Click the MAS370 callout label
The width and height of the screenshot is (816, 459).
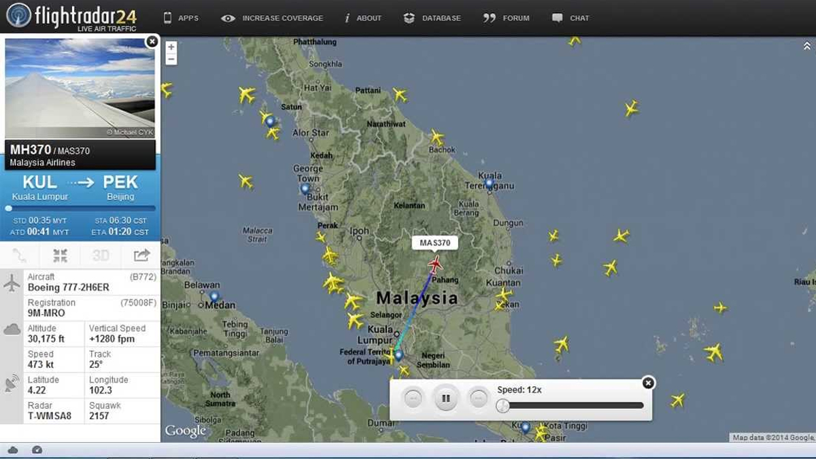[435, 243]
